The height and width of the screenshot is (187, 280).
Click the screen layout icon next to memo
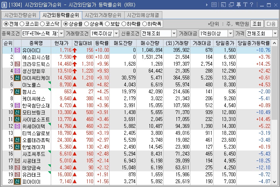click(223, 5)
